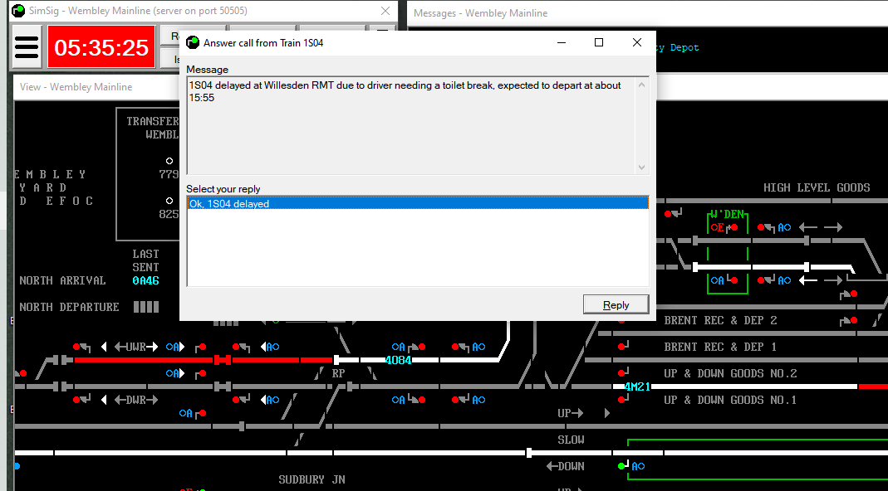Select train berth 4084 on the track
The height and width of the screenshot is (491, 888).
click(398, 360)
